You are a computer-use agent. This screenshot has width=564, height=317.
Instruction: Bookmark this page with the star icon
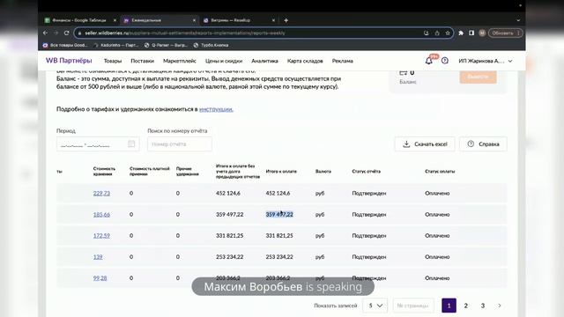click(x=448, y=33)
